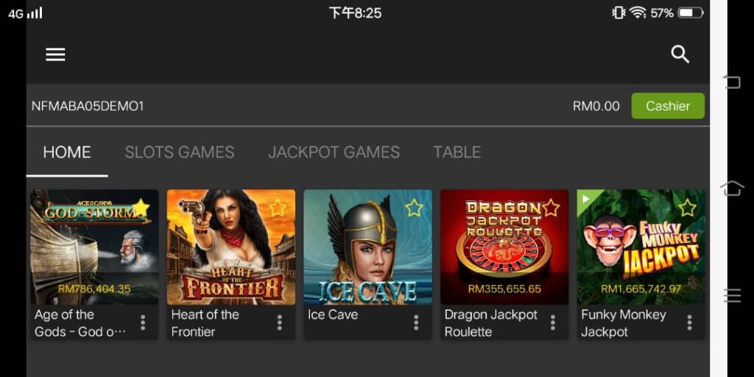Open the Heart of the Frontier thumbnail
Screen dimensions: 754x377
click(231, 247)
